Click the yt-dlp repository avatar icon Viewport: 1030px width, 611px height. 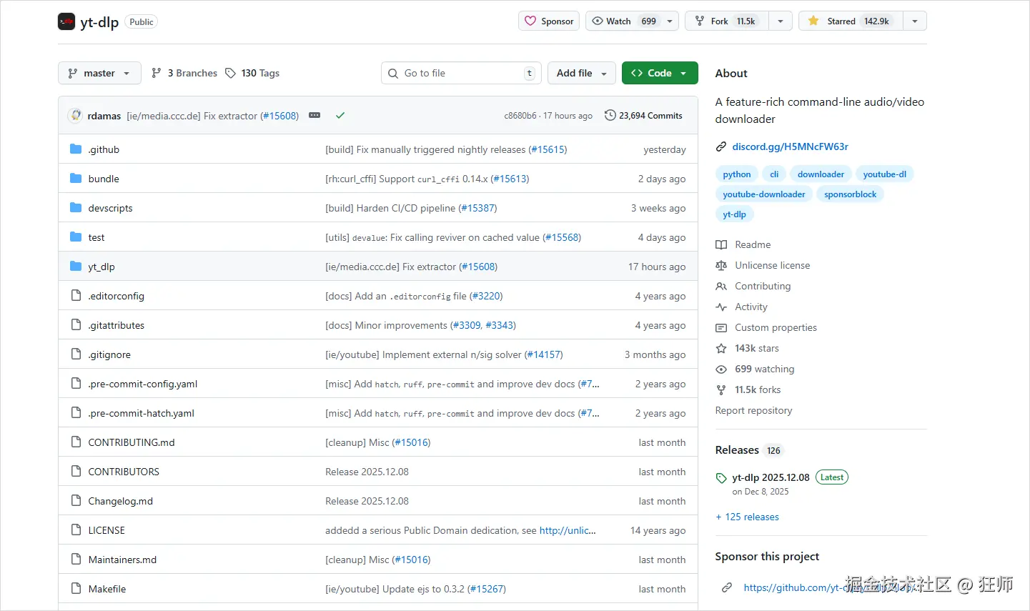point(66,21)
